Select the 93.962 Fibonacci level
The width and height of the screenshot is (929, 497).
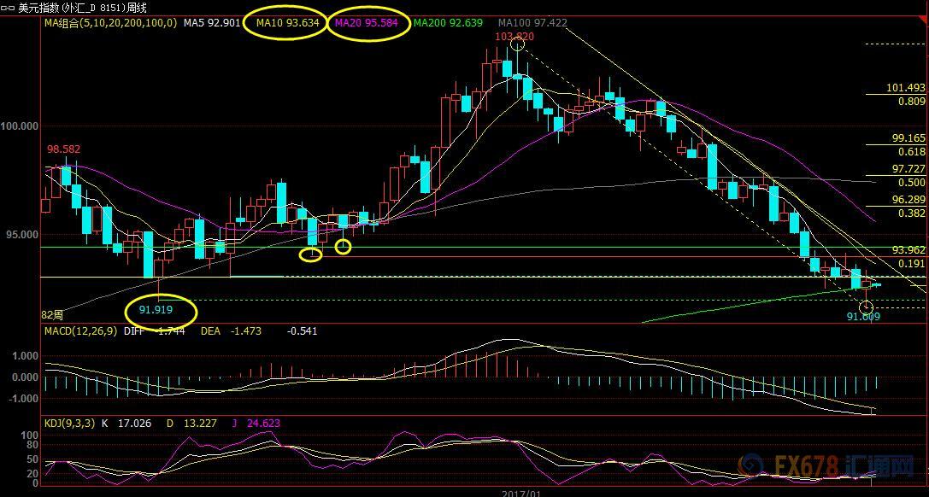click(x=908, y=250)
